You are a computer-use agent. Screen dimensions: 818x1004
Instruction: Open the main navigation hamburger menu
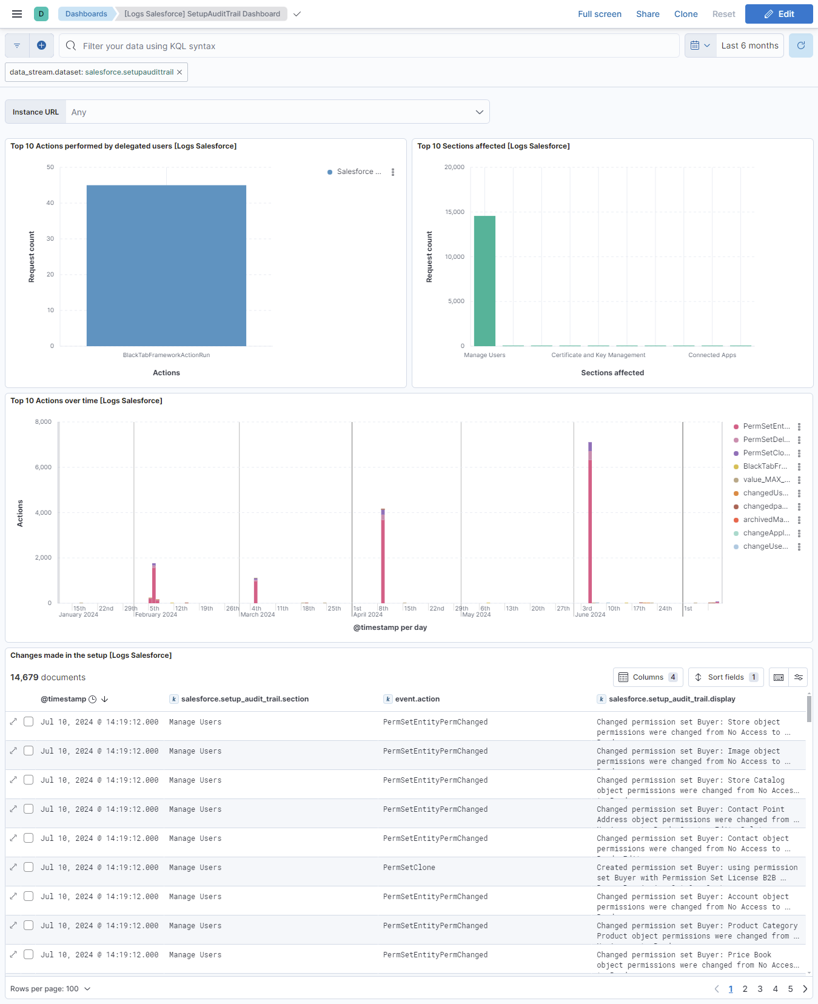17,14
